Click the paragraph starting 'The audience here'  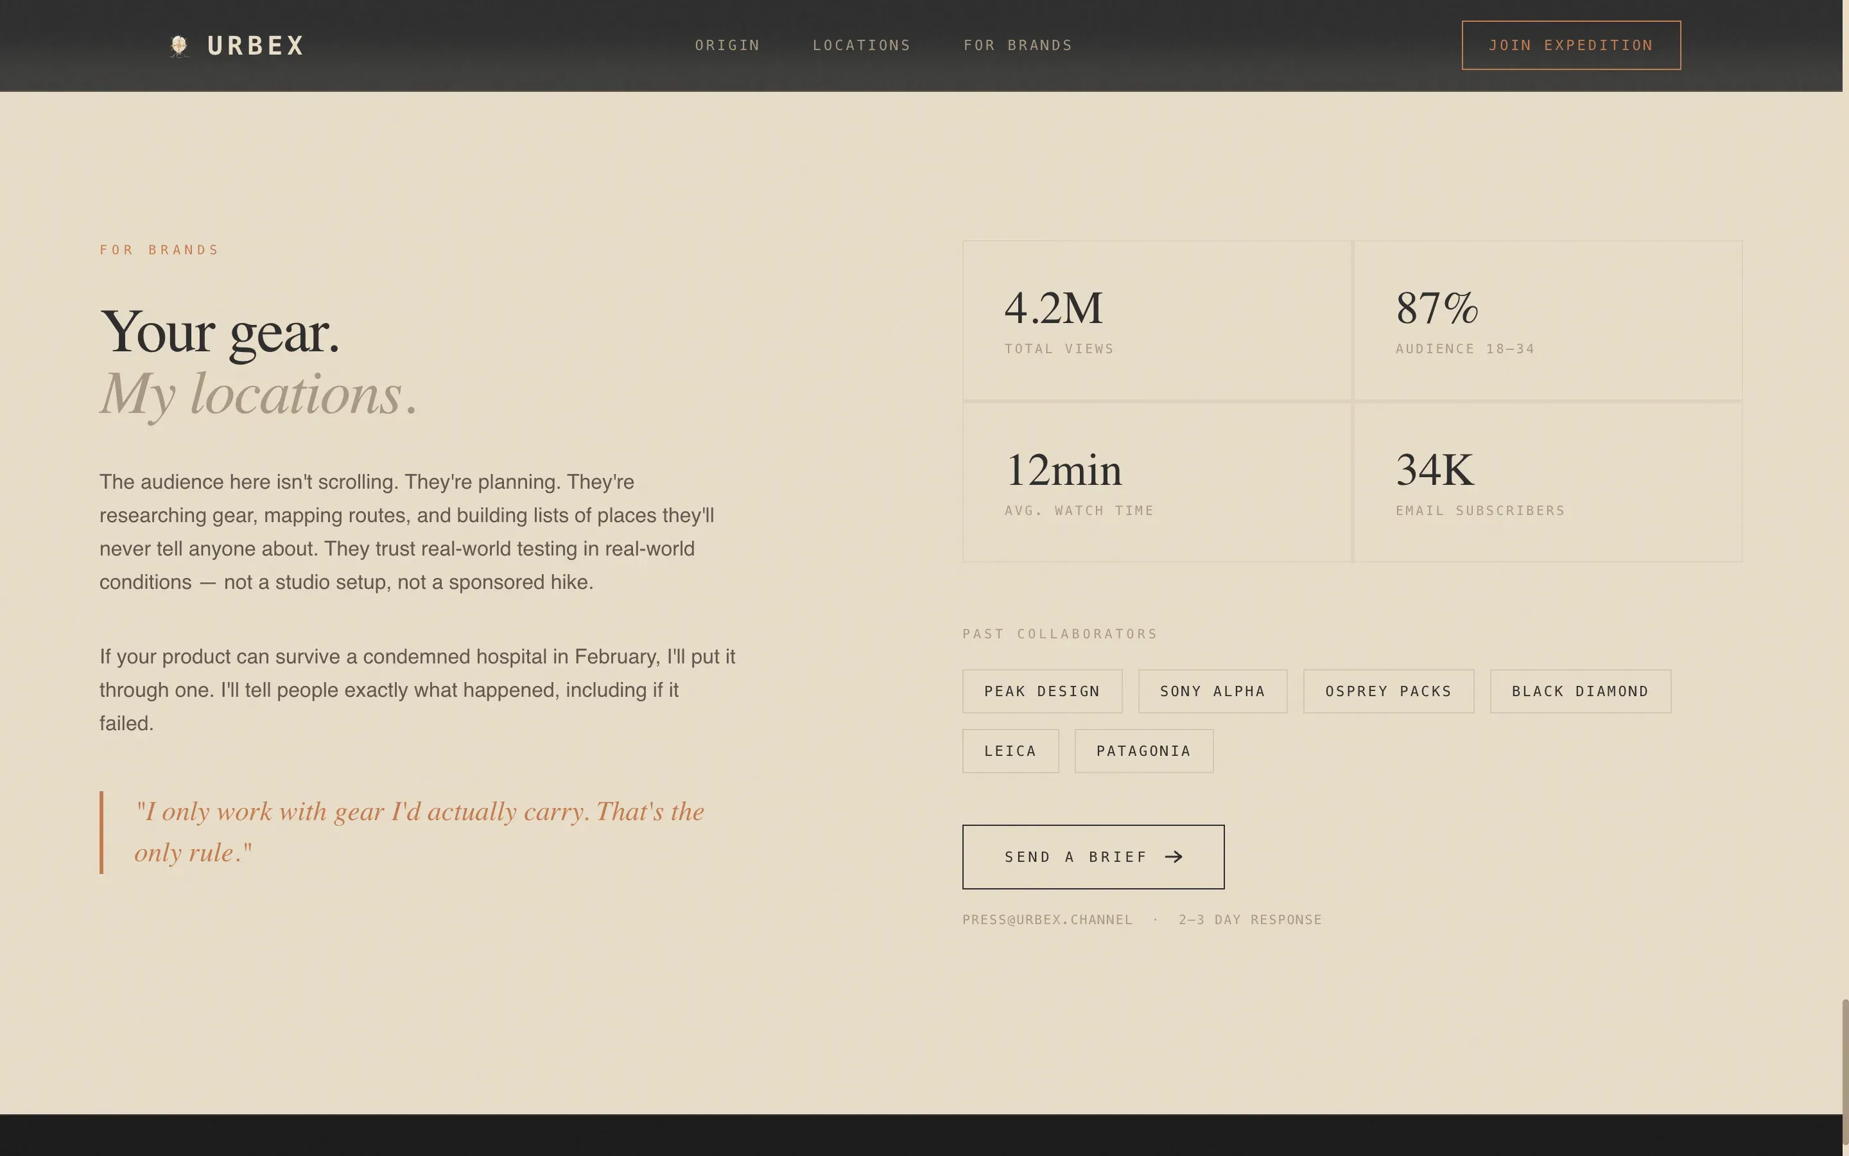point(407,532)
